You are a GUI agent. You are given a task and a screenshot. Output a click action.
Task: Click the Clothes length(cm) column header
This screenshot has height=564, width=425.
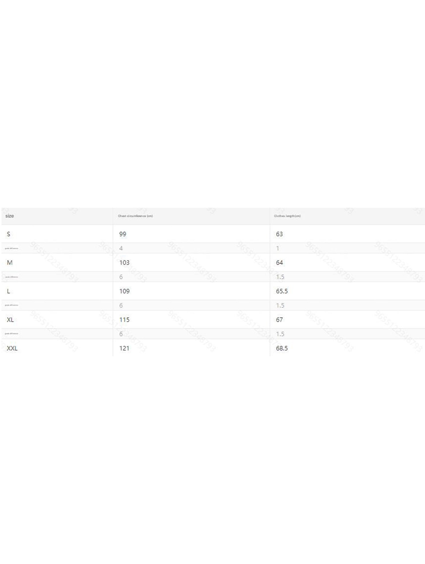point(287,216)
